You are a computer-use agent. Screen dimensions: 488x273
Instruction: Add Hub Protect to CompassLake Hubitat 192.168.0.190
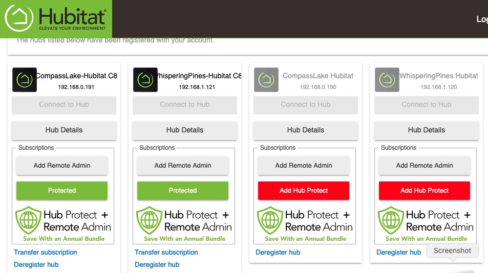(x=304, y=191)
